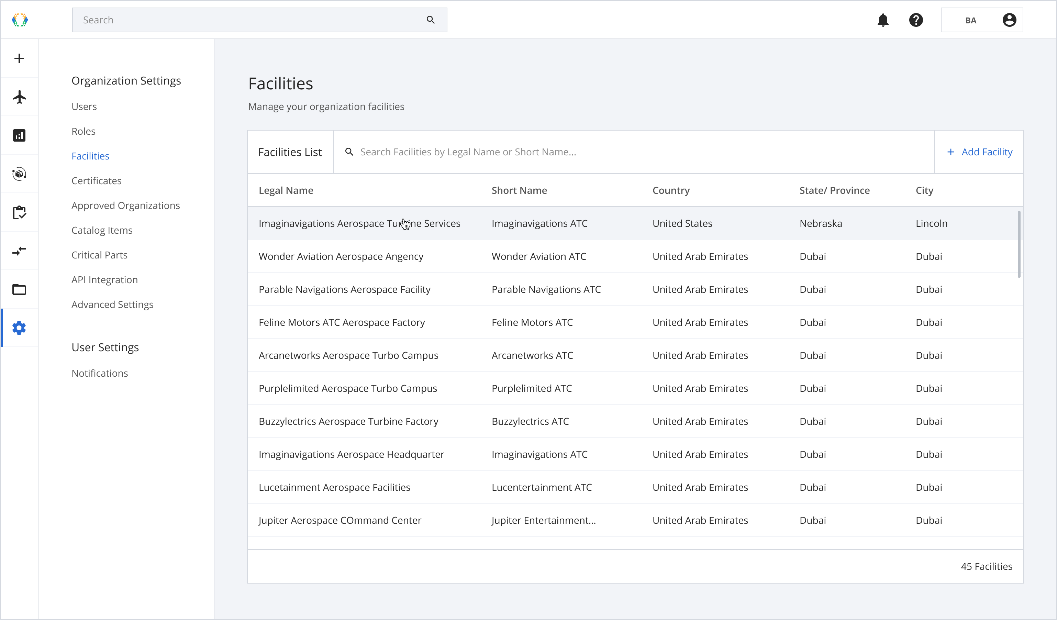Open Catalog Items settings
Screen dimensions: 1057x620
pos(102,230)
